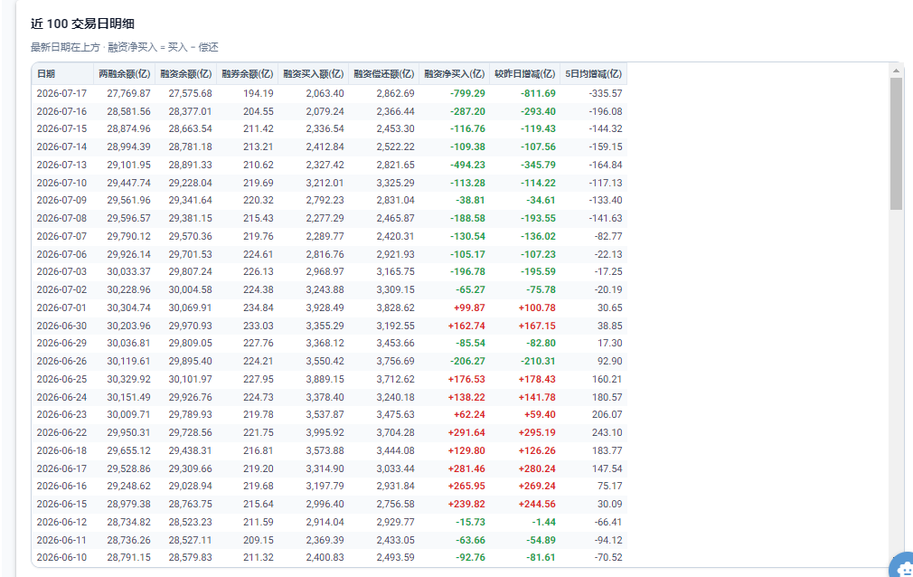Click the 3,368.12 financing buy cell
Image resolution: width=913 pixels, height=577 pixels.
coord(325,344)
